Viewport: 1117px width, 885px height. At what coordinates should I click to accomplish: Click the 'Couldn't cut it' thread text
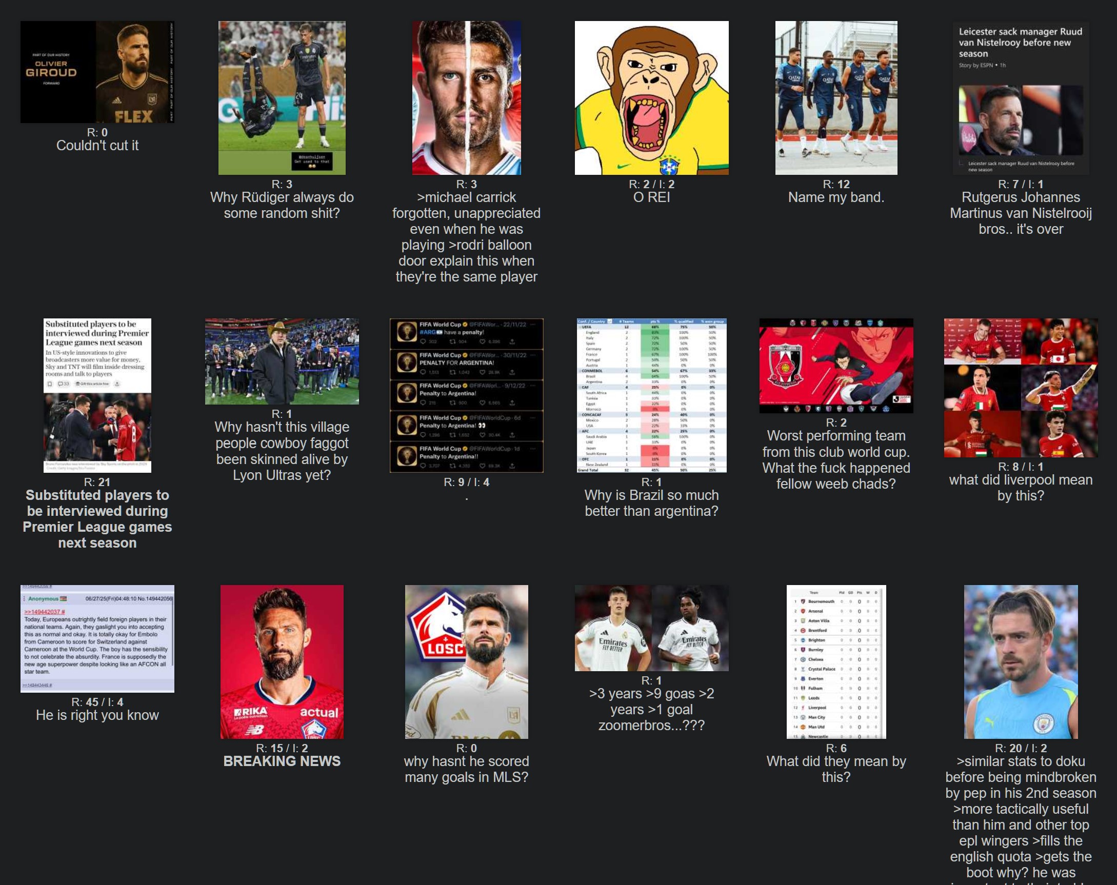(97, 146)
